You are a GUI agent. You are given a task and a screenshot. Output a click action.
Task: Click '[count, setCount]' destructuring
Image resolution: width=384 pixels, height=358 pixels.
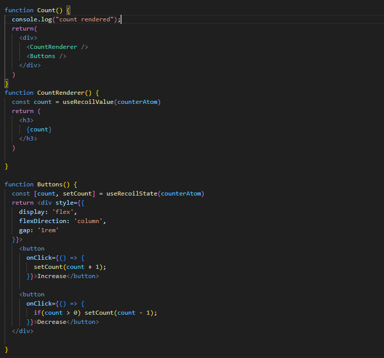tap(65, 194)
